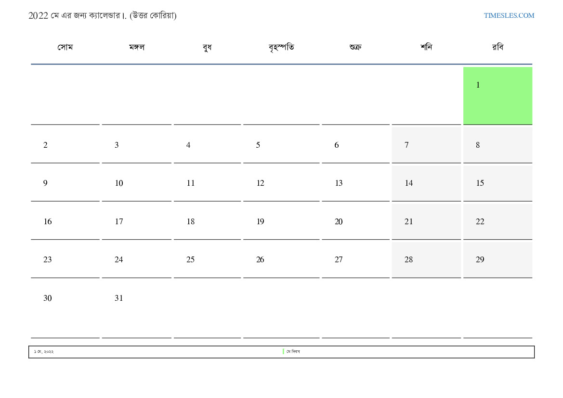Screen dimensions: 563x398
Task: Select date 17 in the calendar
Action: tap(137, 221)
